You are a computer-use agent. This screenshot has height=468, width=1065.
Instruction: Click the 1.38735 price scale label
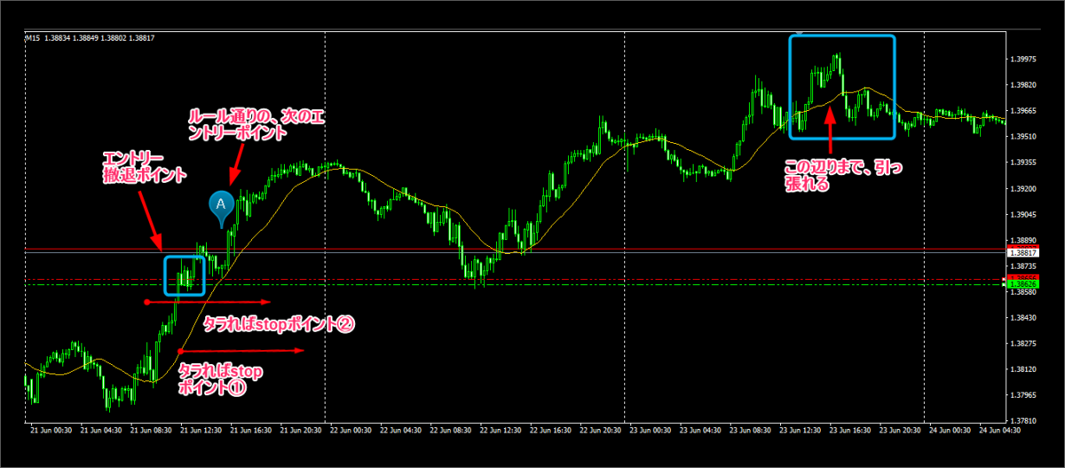pos(1024,266)
